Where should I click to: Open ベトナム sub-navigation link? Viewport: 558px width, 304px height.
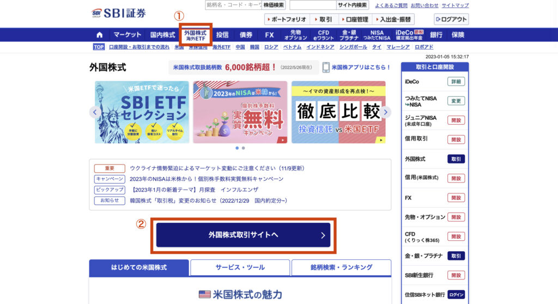point(292,47)
